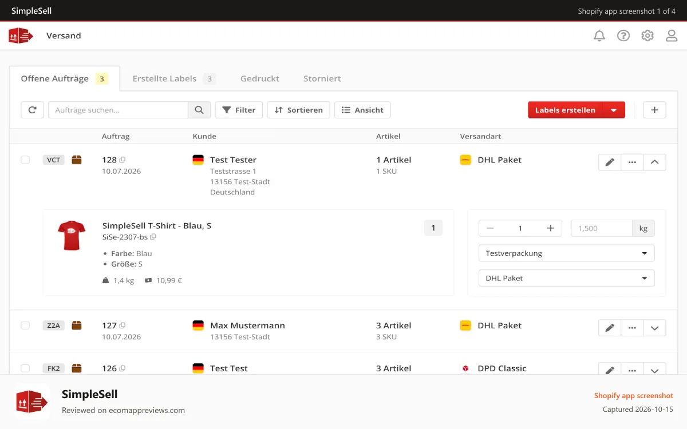Open the settings gear icon
The width and height of the screenshot is (687, 429).
[x=647, y=35]
